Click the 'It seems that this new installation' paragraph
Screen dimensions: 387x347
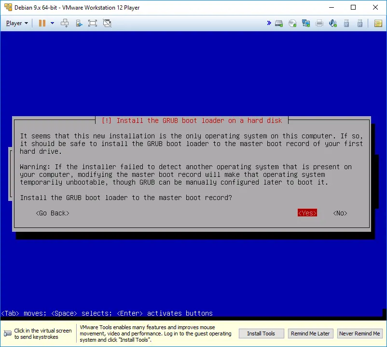point(191,144)
